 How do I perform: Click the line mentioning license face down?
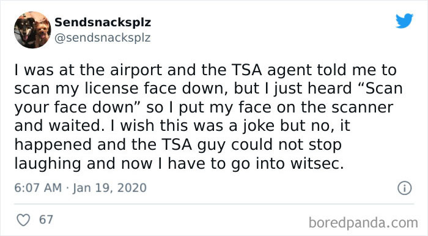pos(208,89)
